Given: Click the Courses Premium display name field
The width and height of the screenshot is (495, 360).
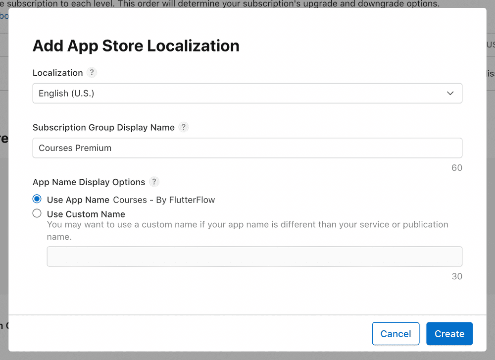Looking at the screenshot, I should 247,148.
